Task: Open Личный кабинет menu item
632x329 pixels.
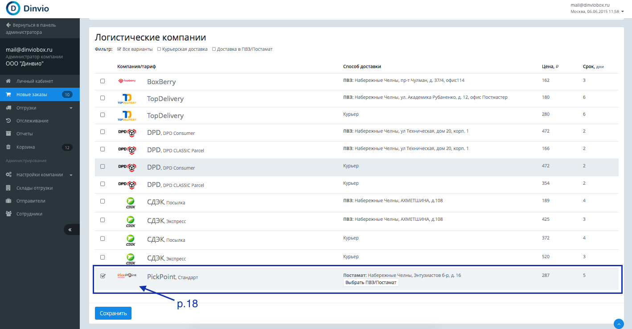Action: pos(40,81)
